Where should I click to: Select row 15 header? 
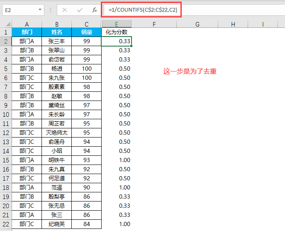(6, 160)
